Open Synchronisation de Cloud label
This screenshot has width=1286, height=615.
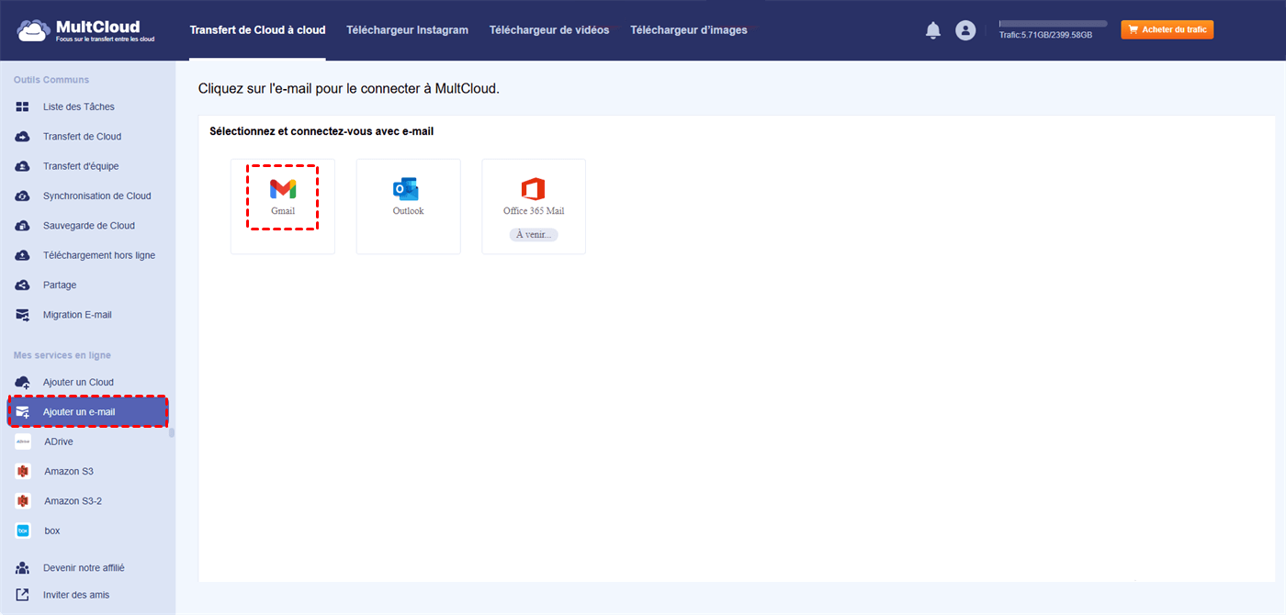pos(97,196)
